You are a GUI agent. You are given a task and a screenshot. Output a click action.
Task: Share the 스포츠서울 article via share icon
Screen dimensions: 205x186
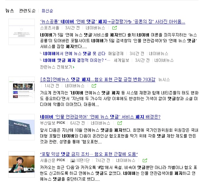click(x=114, y=28)
